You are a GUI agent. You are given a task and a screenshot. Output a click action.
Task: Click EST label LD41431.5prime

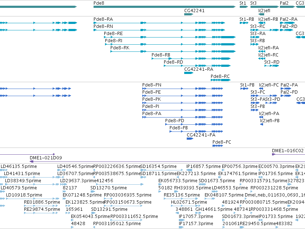tap(22, 174)
